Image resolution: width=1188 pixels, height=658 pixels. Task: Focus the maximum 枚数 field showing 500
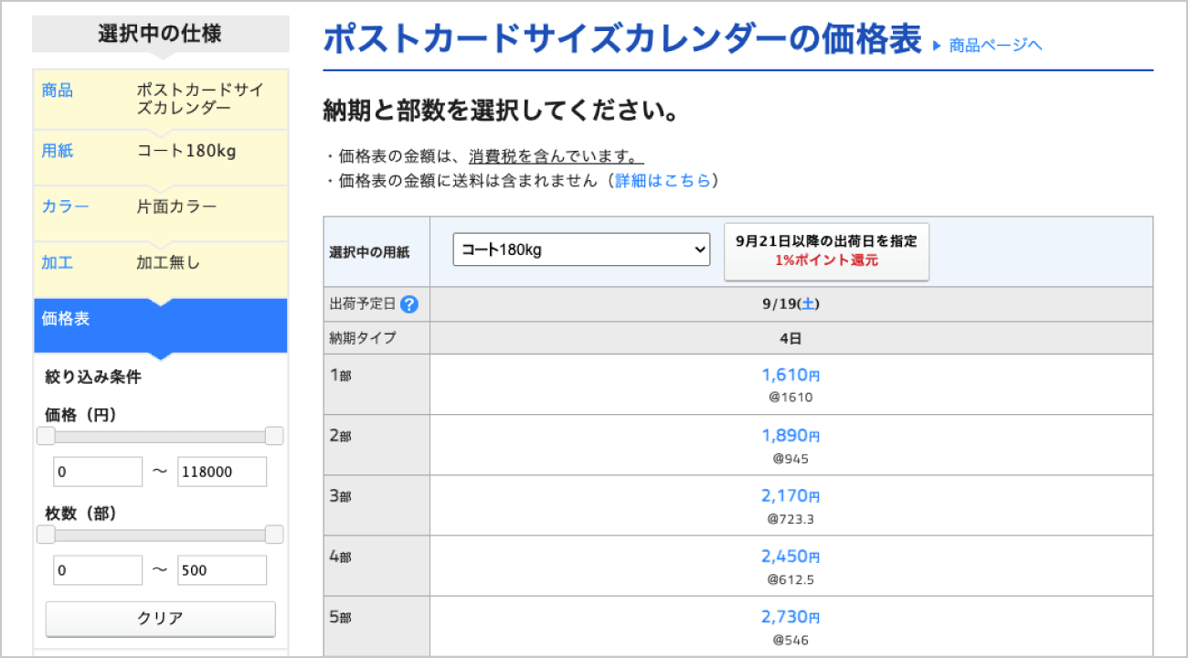[222, 570]
